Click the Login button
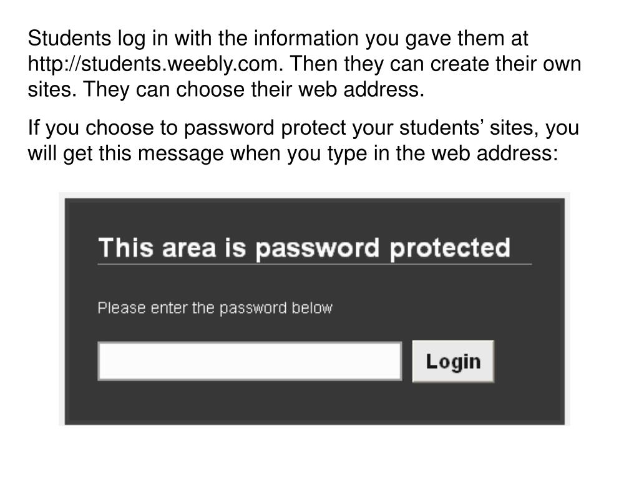The height and width of the screenshot is (479, 639). [x=453, y=361]
